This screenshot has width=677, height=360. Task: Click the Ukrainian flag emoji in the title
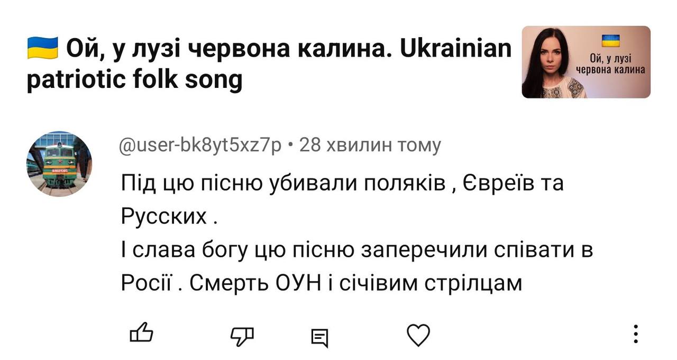coord(42,49)
